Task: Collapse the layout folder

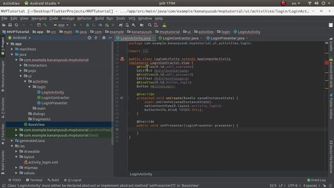Action: (x=16, y=157)
